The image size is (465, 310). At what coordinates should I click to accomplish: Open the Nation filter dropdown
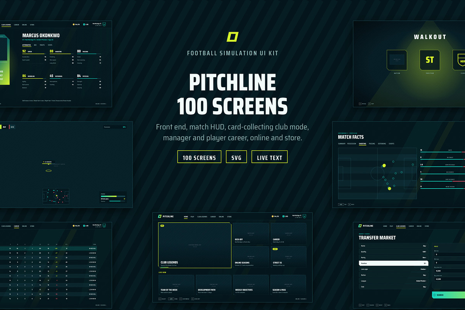pyautogui.click(x=393, y=275)
